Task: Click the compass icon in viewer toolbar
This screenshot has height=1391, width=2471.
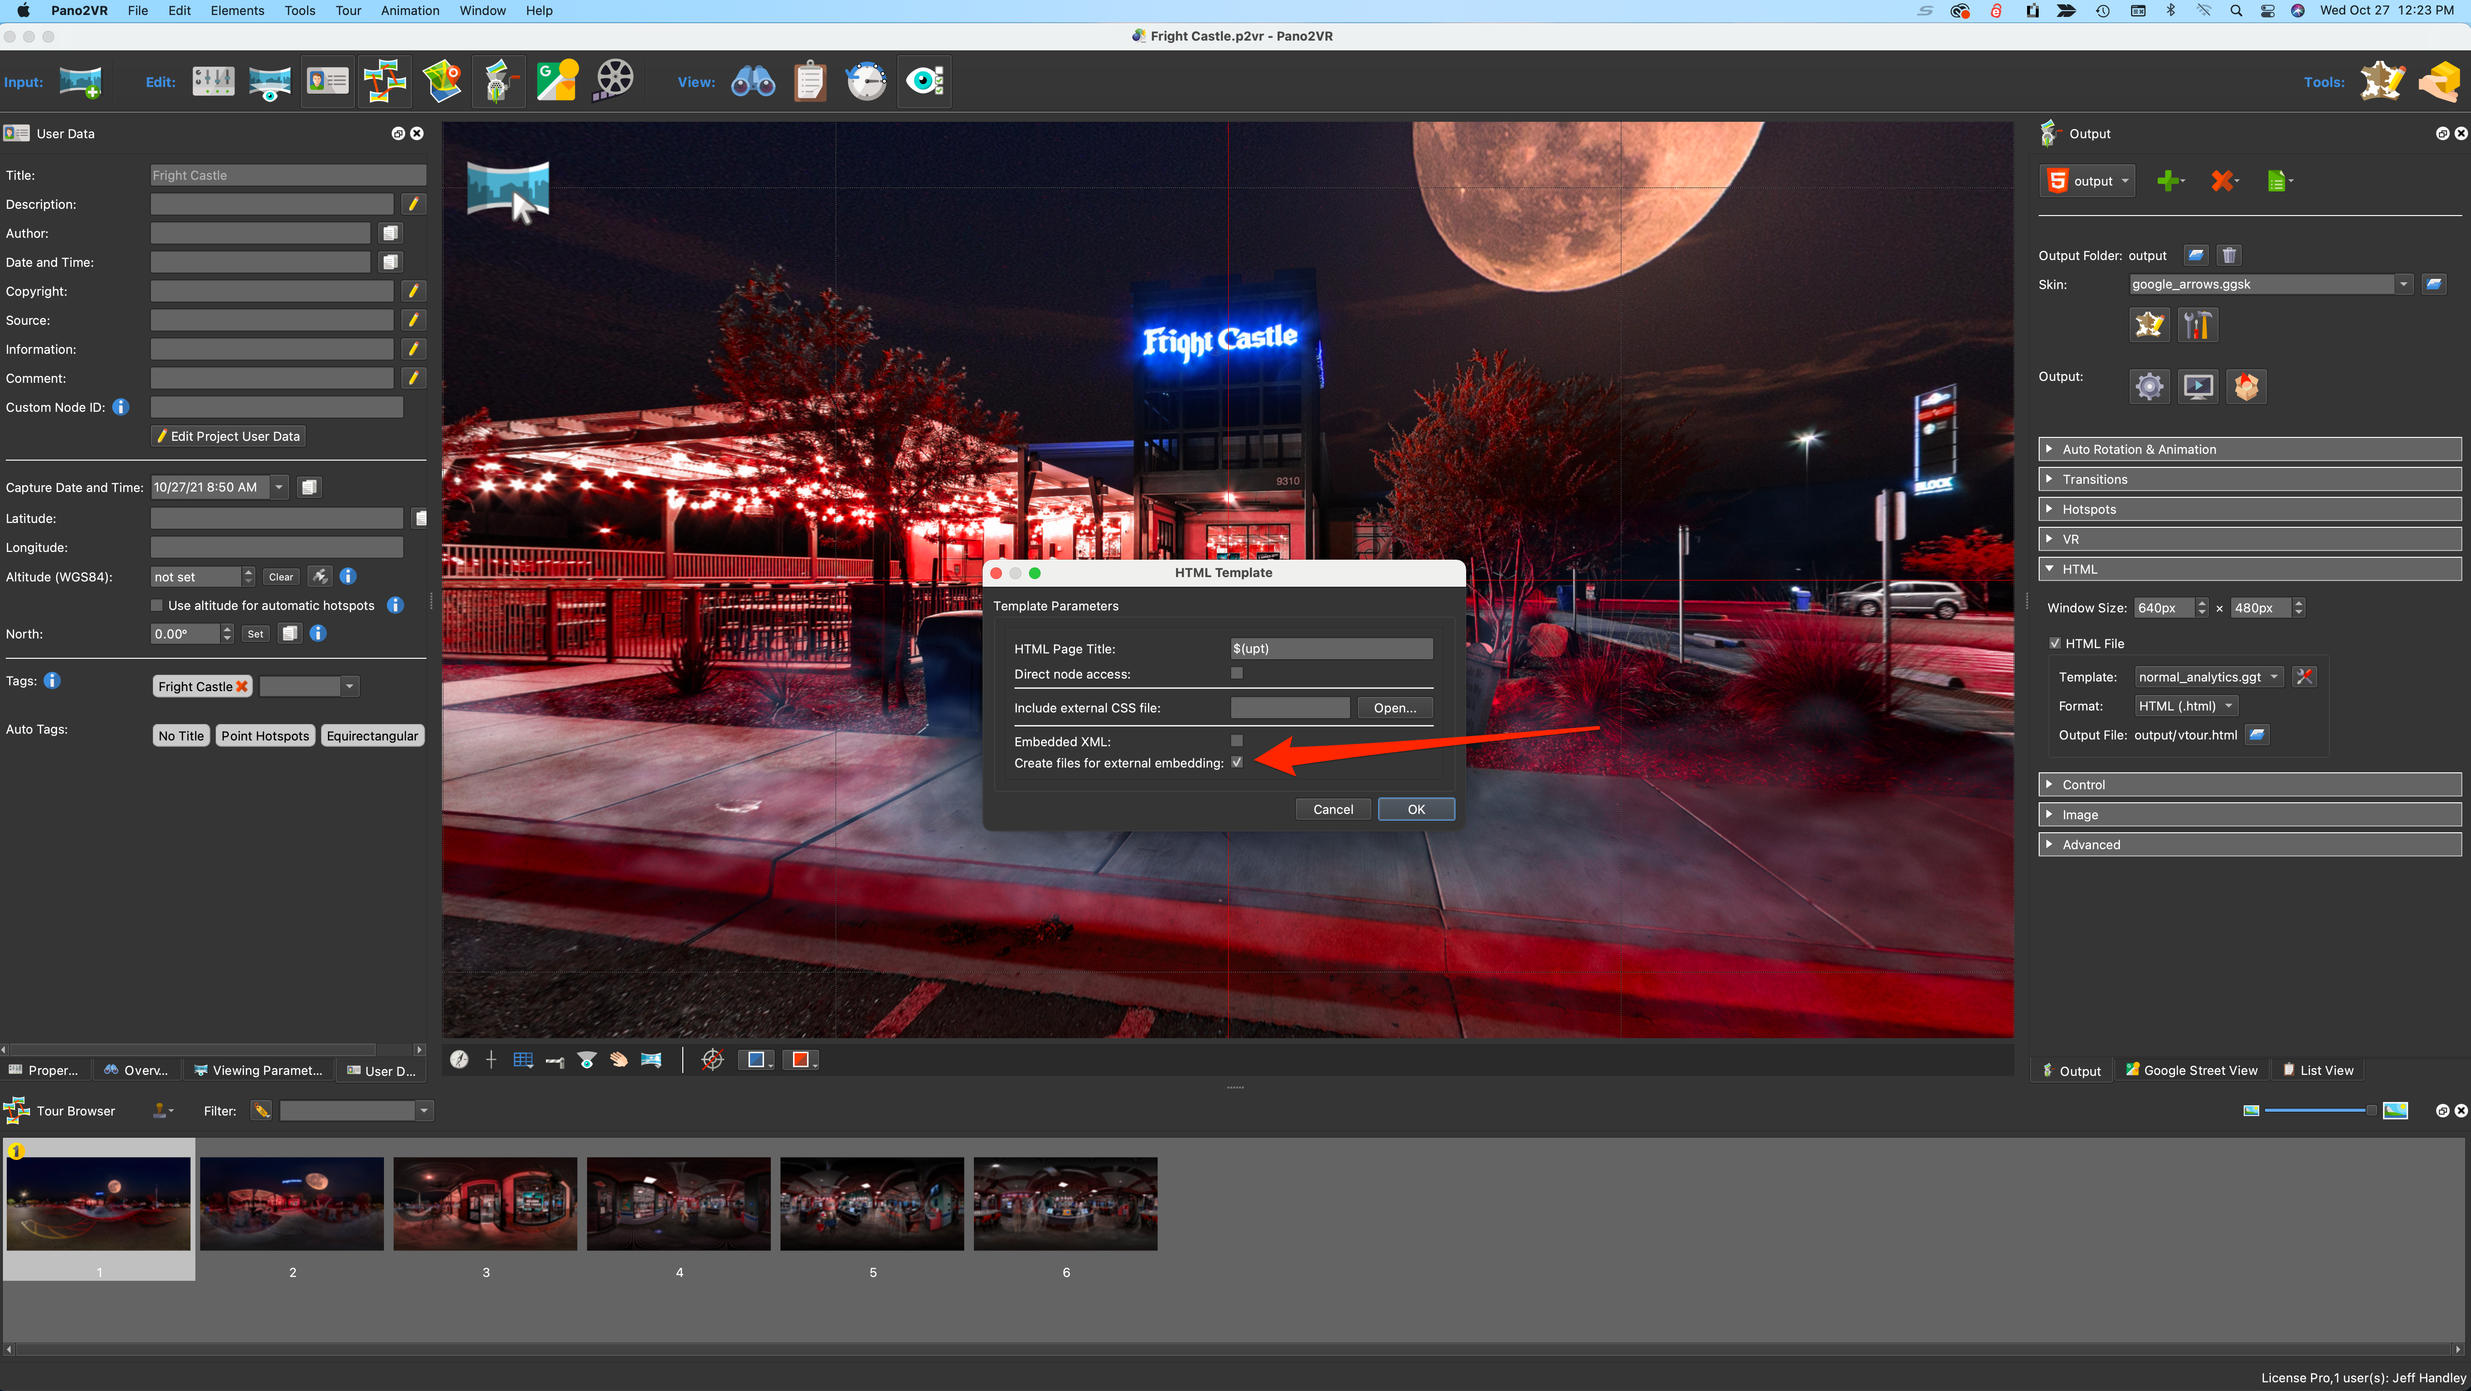Action: pos(459,1059)
